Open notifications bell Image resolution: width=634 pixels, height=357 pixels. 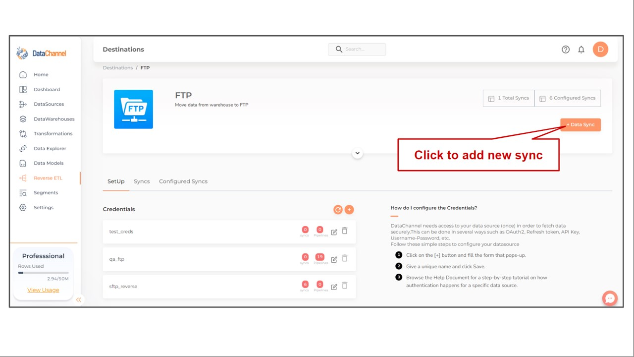pyautogui.click(x=581, y=50)
